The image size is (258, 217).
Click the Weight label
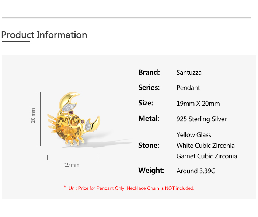point(151,171)
